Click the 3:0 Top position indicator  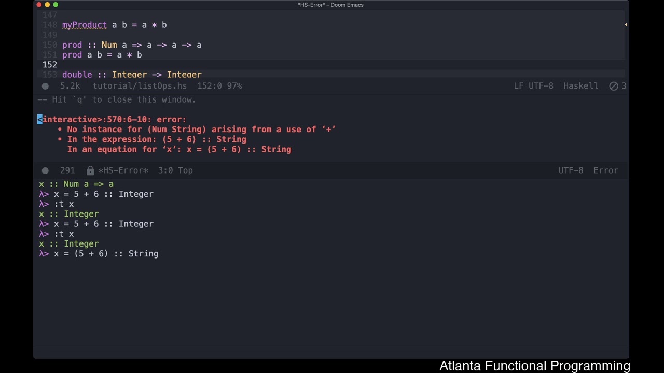coord(175,170)
